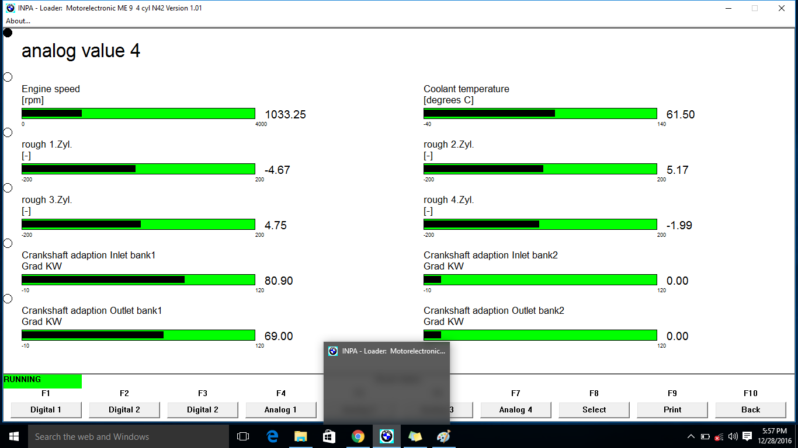
Task: Open the Sticky Notes taskbar icon
Action: pyautogui.click(x=415, y=436)
